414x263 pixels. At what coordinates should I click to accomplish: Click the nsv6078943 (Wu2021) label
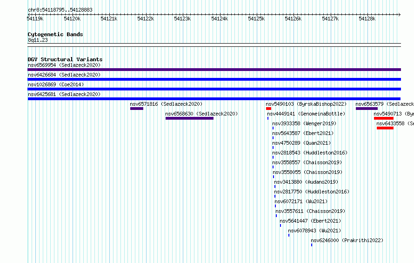pyautogui.click(x=315, y=231)
